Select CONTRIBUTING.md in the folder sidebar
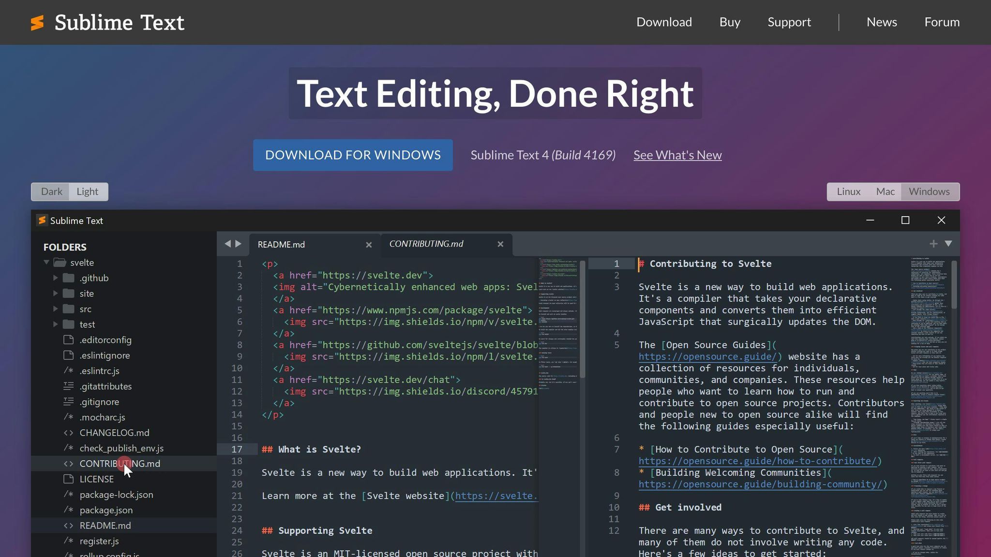 pos(120,463)
